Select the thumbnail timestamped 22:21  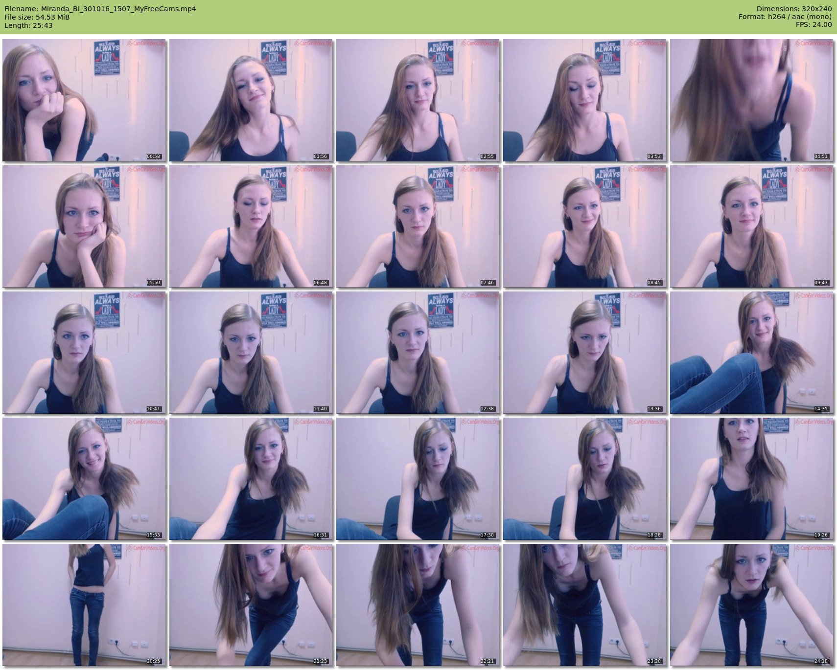pyautogui.click(x=418, y=605)
